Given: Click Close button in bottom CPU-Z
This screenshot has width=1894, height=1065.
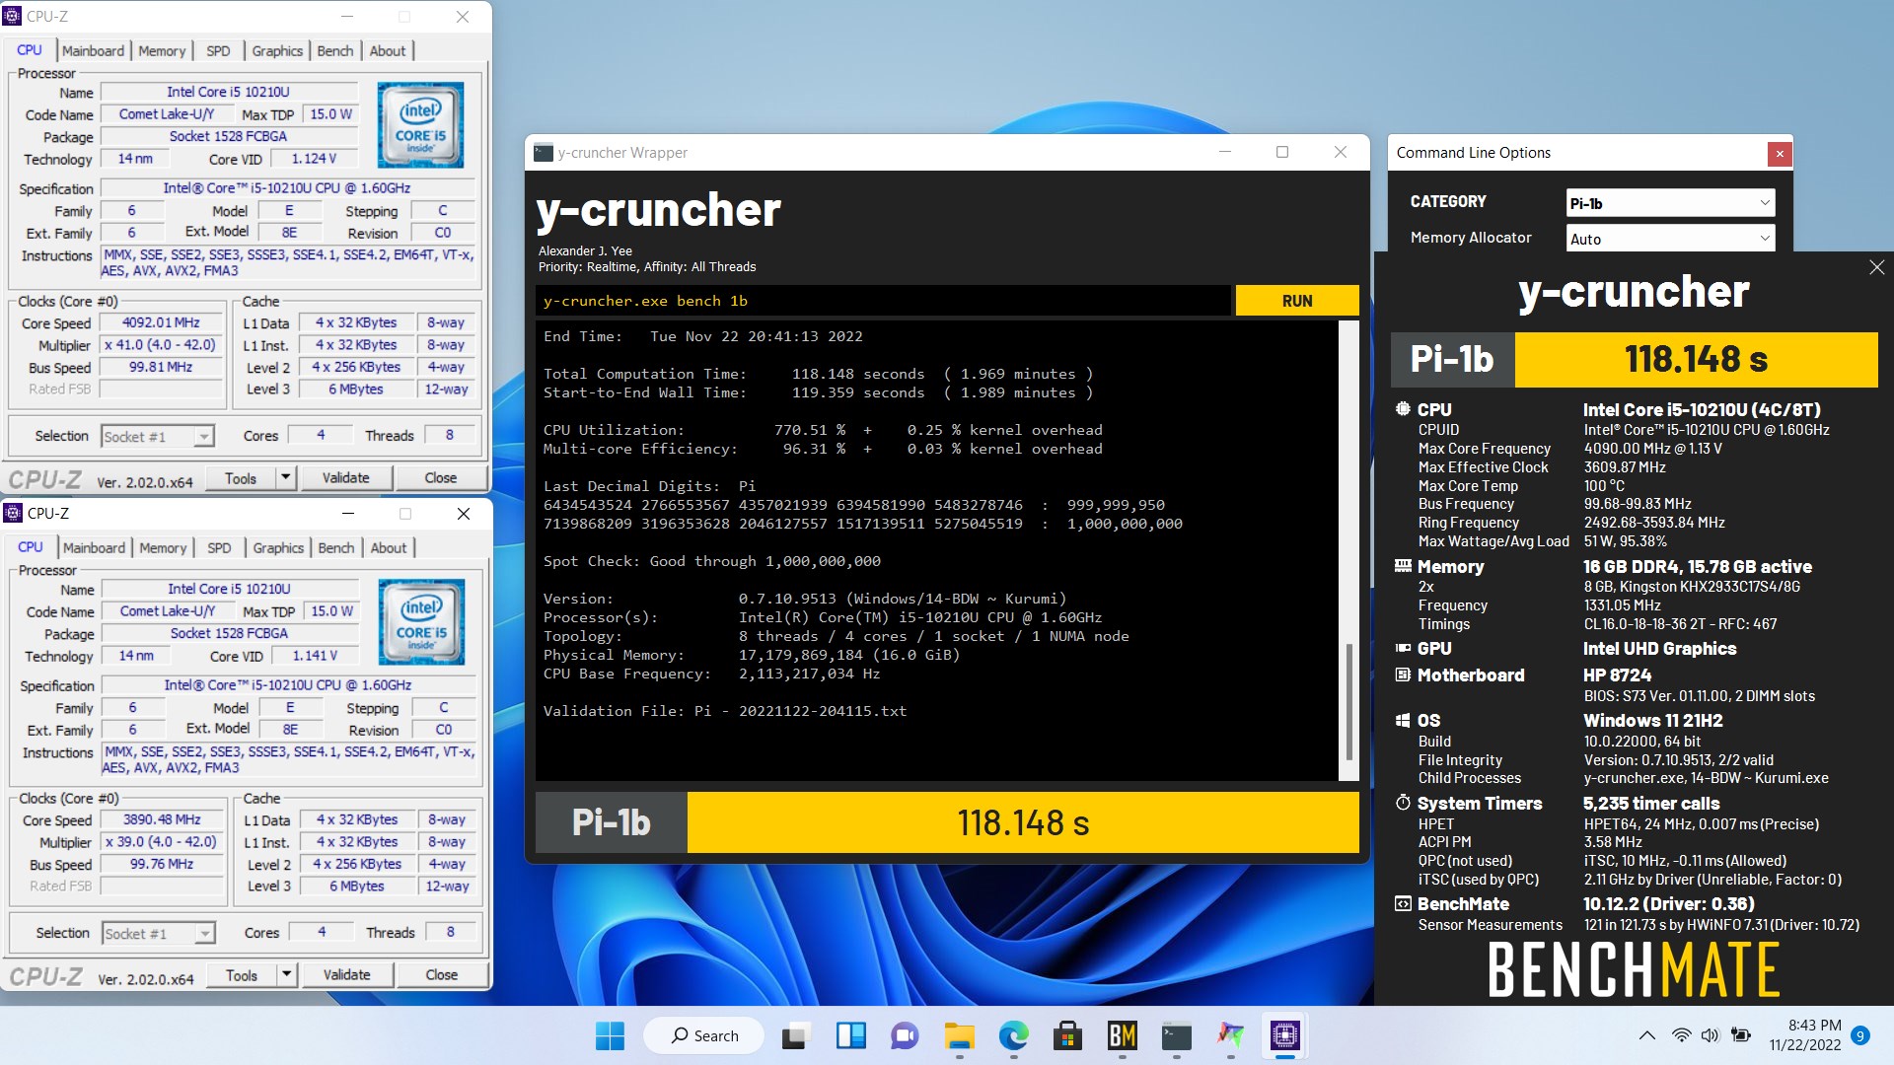Looking at the screenshot, I should pos(442,975).
